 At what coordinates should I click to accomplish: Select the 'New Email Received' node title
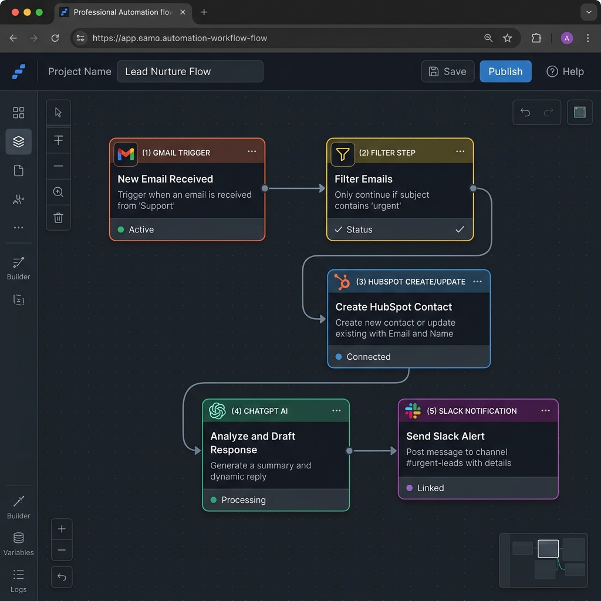[x=165, y=179]
